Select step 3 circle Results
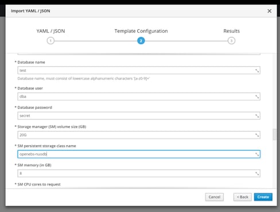280x212 pixels. click(x=231, y=41)
